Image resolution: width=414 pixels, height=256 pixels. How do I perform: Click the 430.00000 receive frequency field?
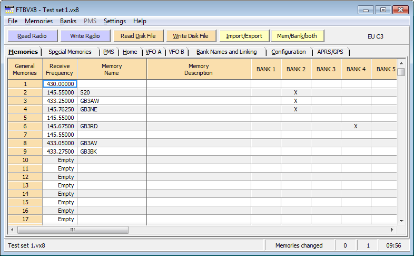click(60, 84)
